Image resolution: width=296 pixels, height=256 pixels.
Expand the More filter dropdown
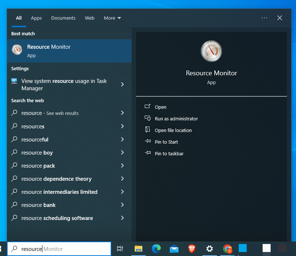(112, 18)
